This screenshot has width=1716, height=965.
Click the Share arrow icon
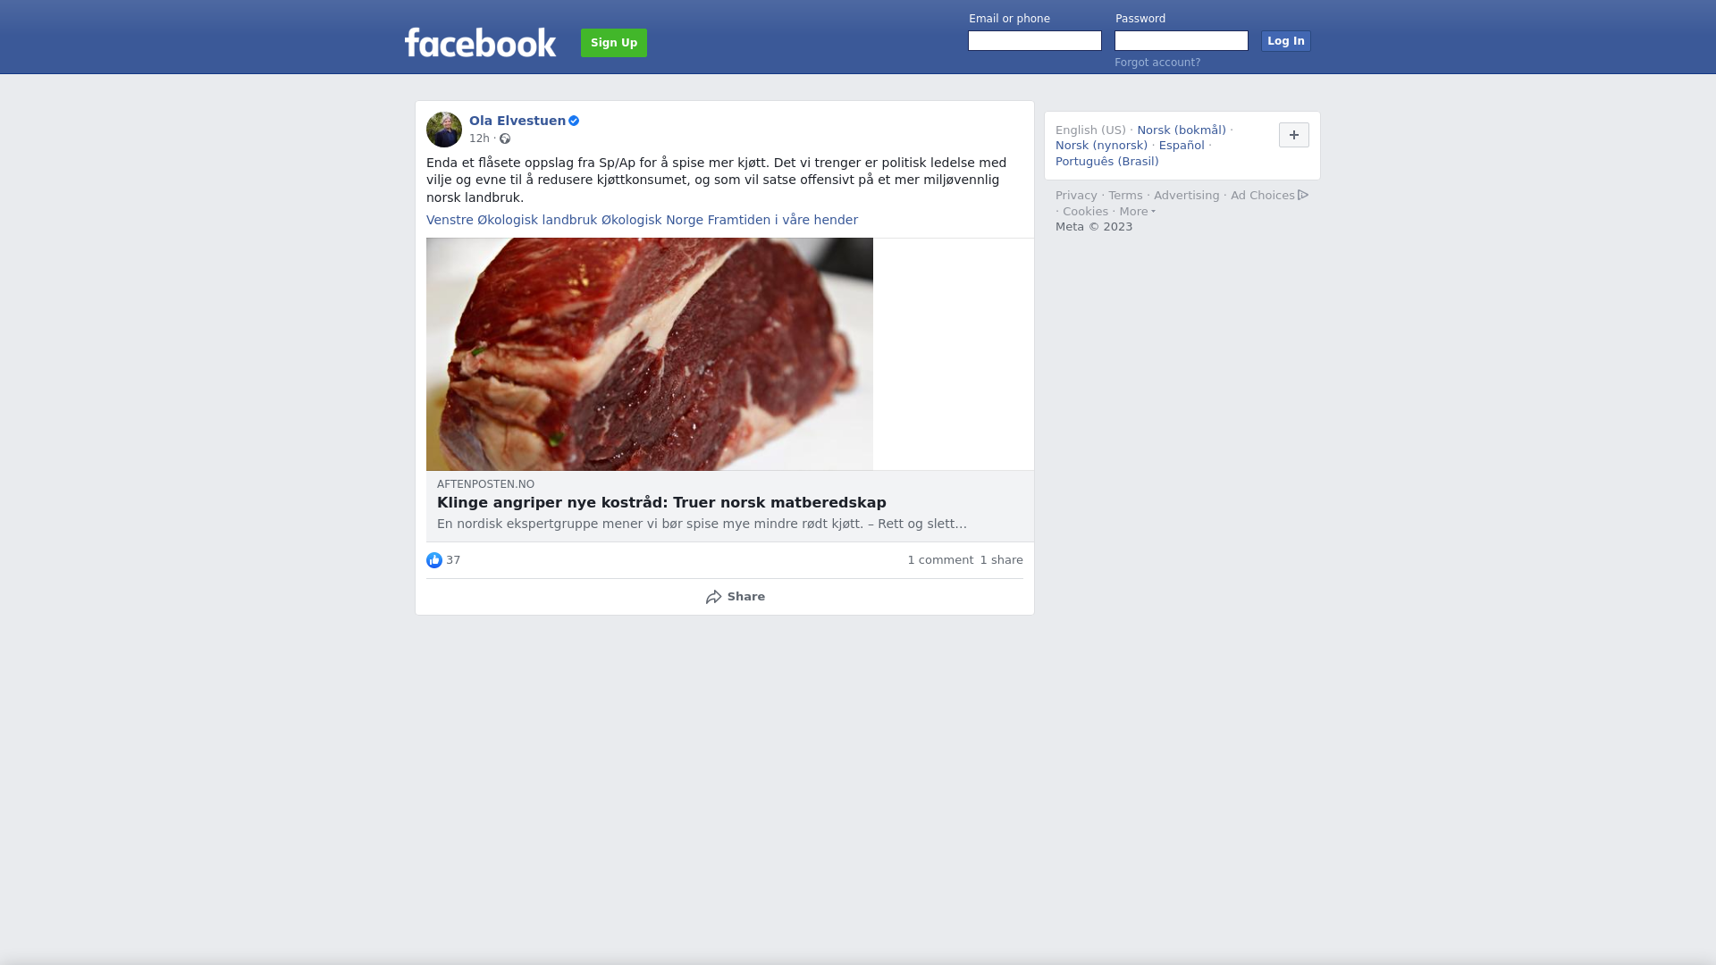[x=713, y=597]
